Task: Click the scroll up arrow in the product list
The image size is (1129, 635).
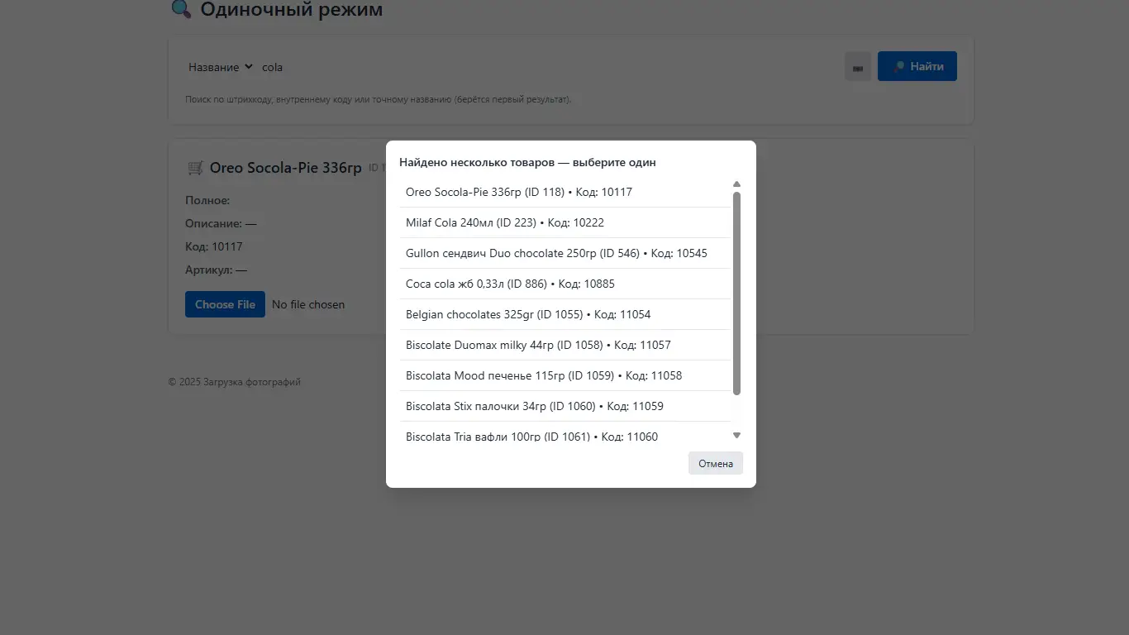Action: [736, 184]
